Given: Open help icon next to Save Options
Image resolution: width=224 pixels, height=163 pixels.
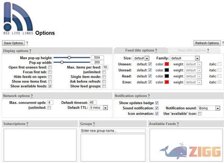Looking at the screenshot, I should (x=27, y=43).
